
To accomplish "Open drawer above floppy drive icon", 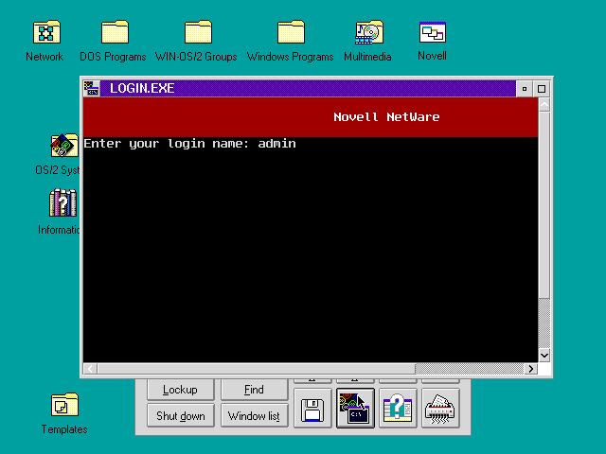I will point(312,380).
